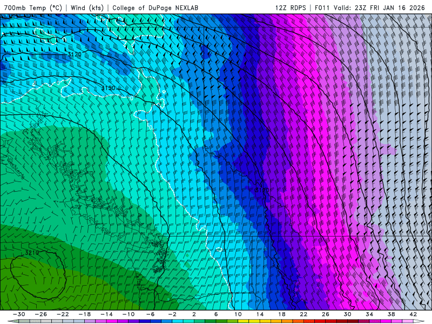The image size is (432, 324).
Task: Click the -26 value on the color scale
Action: tap(41, 314)
